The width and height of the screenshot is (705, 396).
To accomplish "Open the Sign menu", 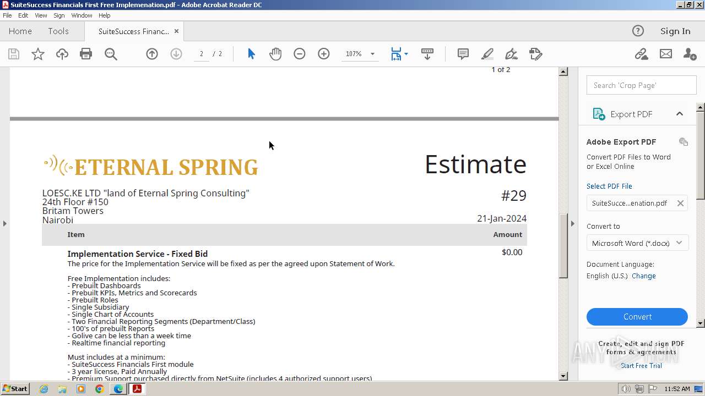I will pyautogui.click(x=59, y=15).
